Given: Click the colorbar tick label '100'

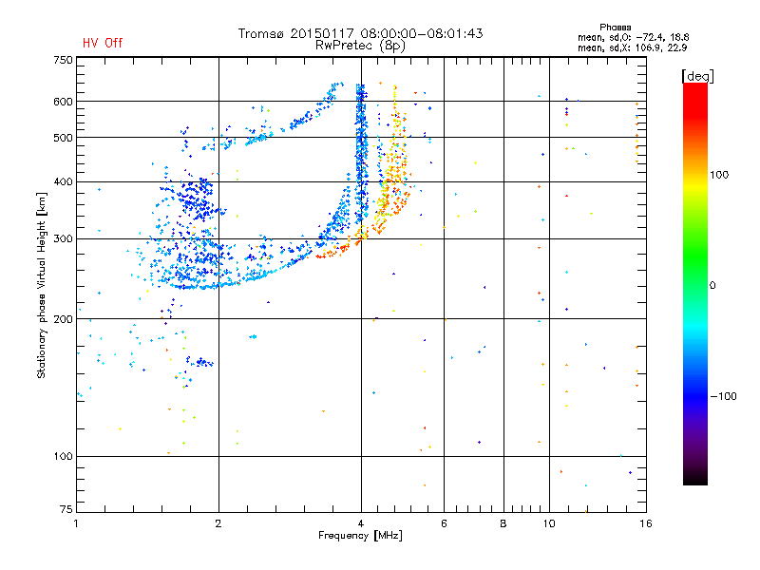Looking at the screenshot, I should click(719, 175).
